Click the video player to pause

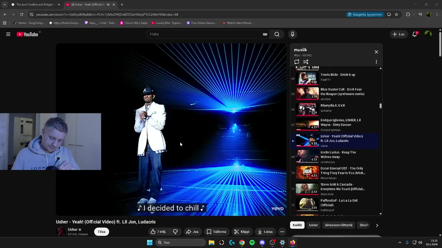(171, 130)
